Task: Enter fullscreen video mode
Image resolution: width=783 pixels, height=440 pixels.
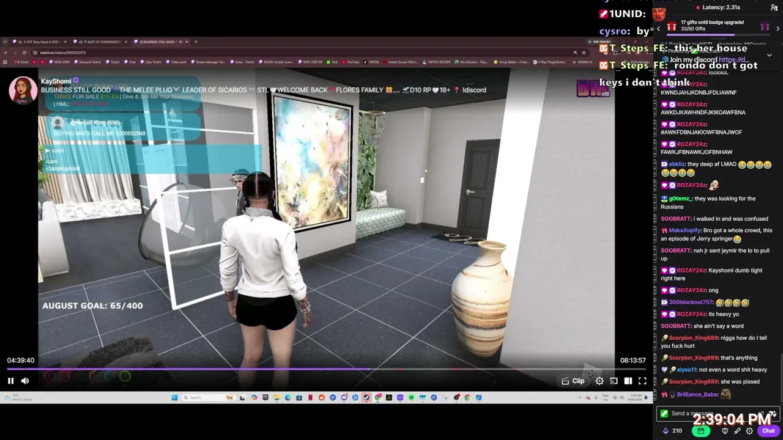Action: pyautogui.click(x=642, y=381)
